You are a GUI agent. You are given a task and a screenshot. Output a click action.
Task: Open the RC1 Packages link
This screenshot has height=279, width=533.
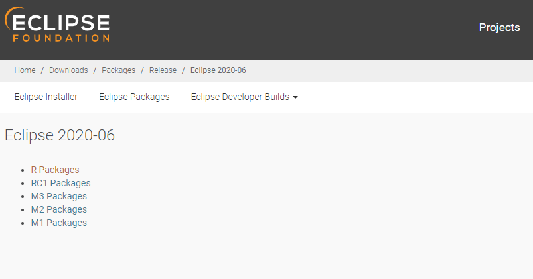click(x=60, y=183)
